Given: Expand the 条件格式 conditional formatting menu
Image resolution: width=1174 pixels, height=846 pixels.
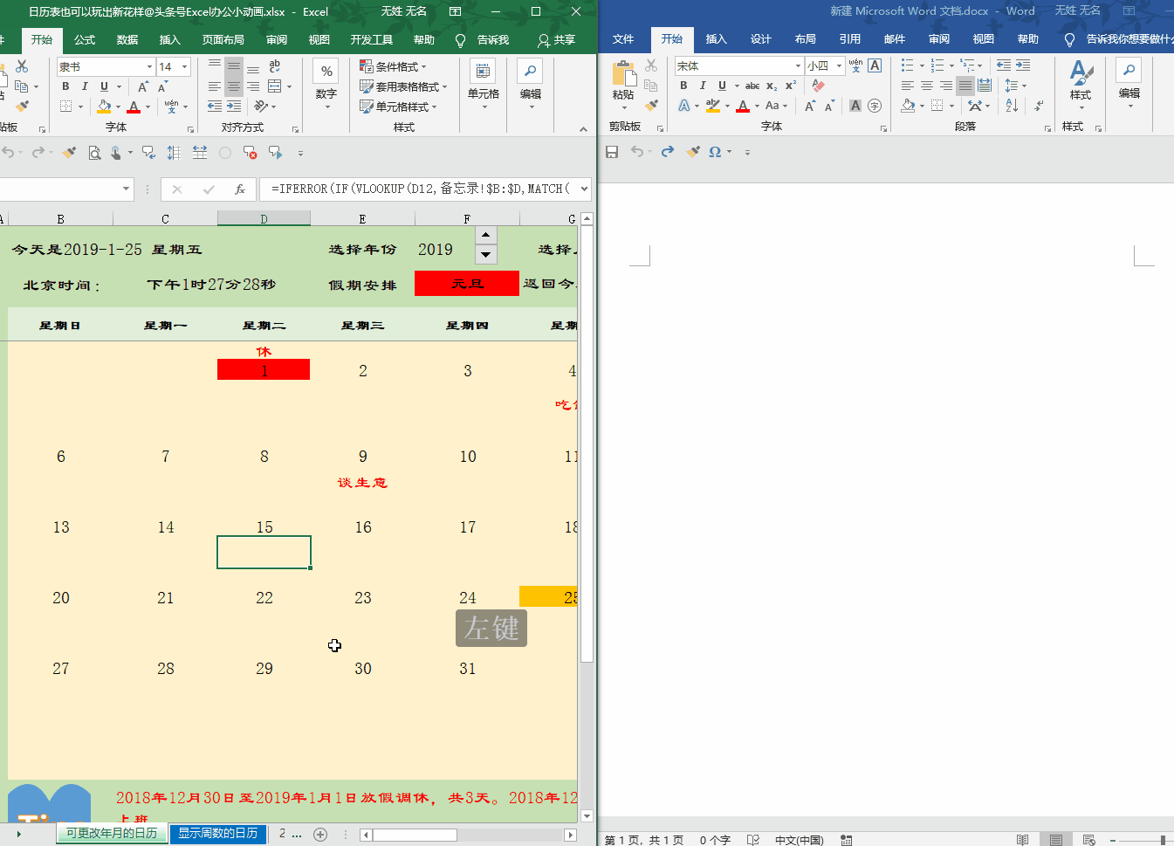Looking at the screenshot, I should 394,66.
